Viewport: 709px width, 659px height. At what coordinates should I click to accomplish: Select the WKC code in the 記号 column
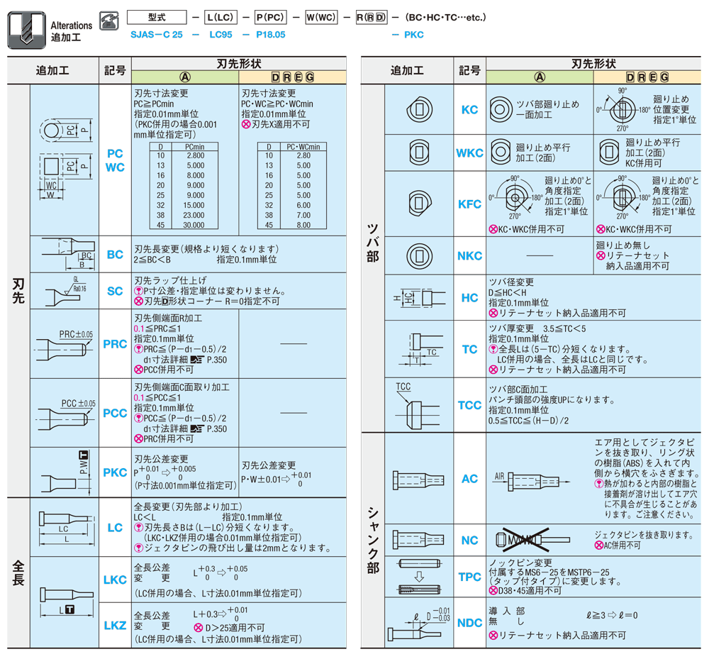click(469, 153)
